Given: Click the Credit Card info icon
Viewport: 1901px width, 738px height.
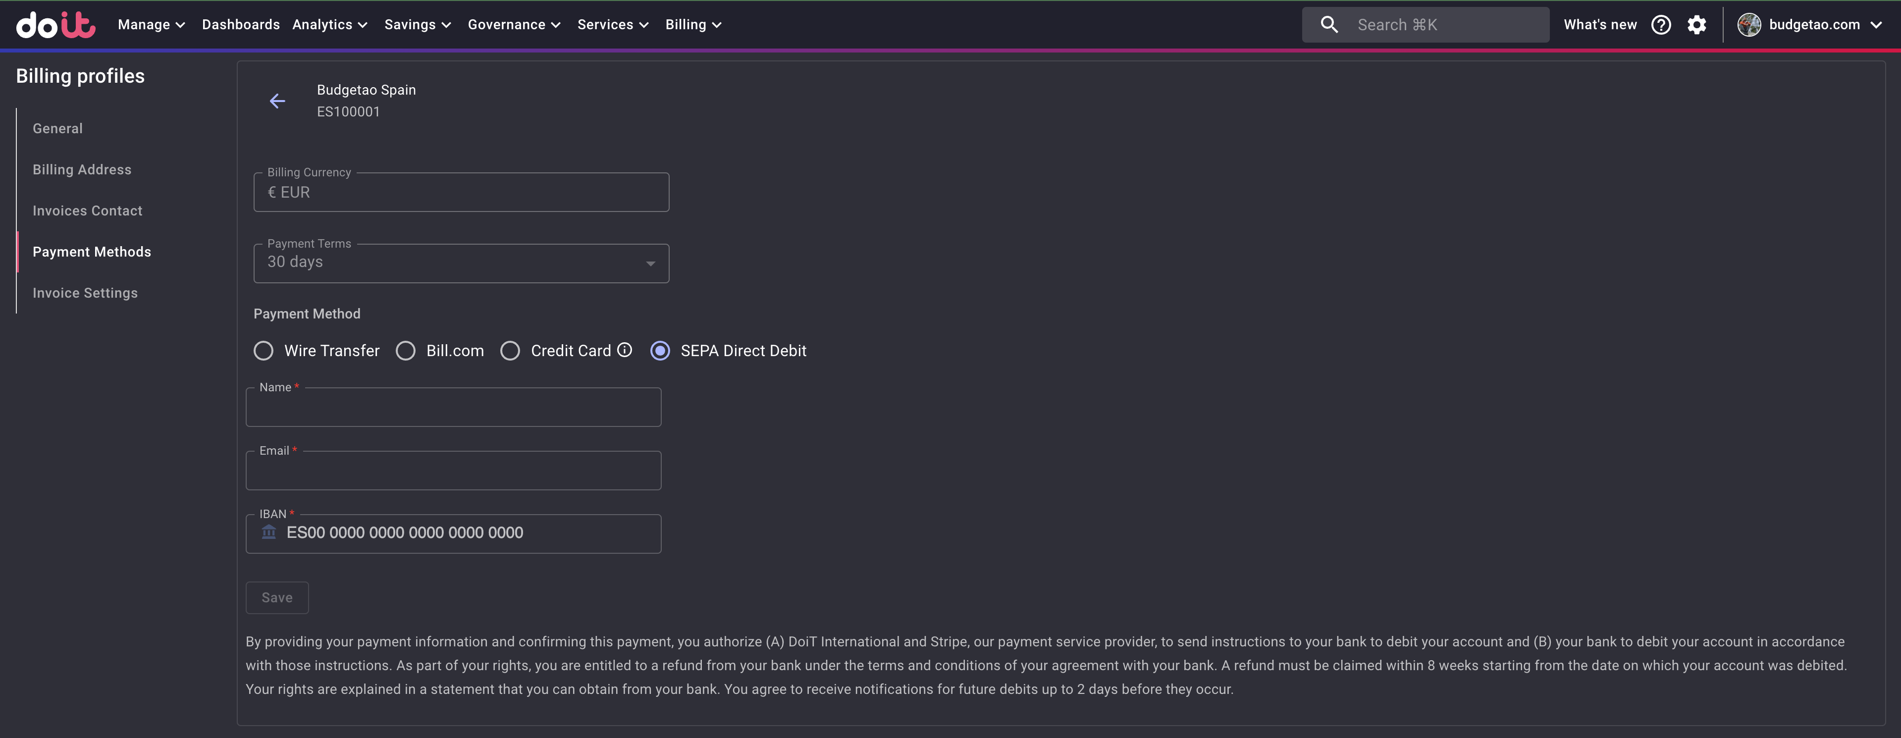Looking at the screenshot, I should tap(624, 350).
